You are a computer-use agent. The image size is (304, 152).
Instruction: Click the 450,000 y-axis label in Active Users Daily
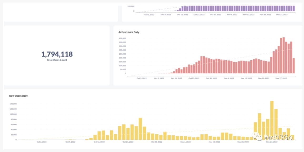coord(122,38)
